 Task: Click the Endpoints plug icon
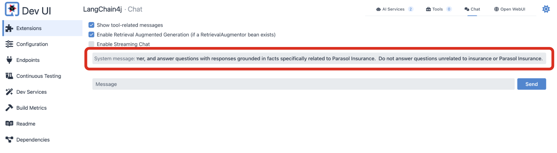(9, 60)
